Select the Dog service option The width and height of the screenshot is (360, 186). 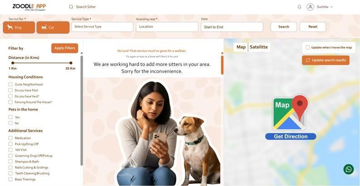[19, 28]
